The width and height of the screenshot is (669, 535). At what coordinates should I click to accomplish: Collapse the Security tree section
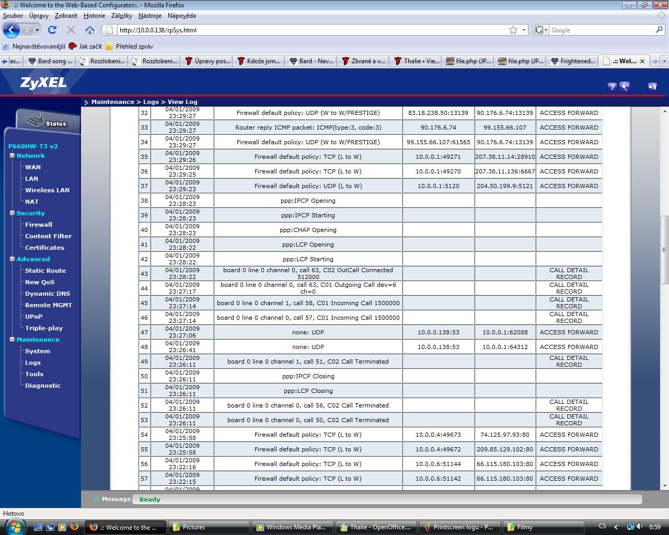[13, 213]
